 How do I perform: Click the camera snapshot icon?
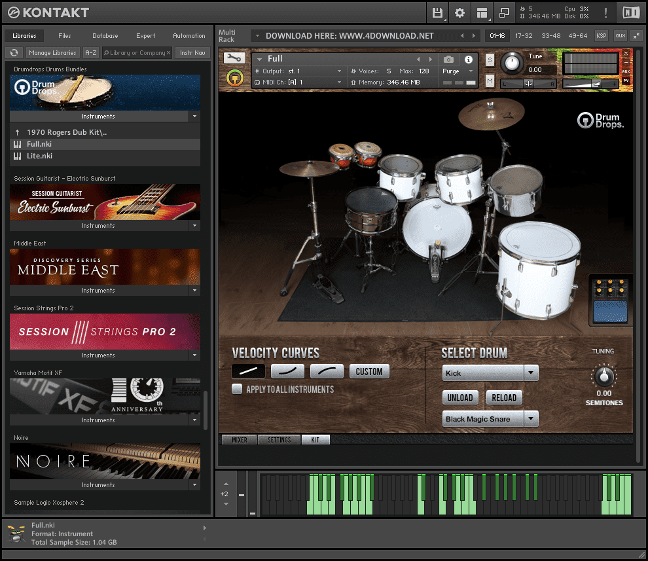pos(448,60)
